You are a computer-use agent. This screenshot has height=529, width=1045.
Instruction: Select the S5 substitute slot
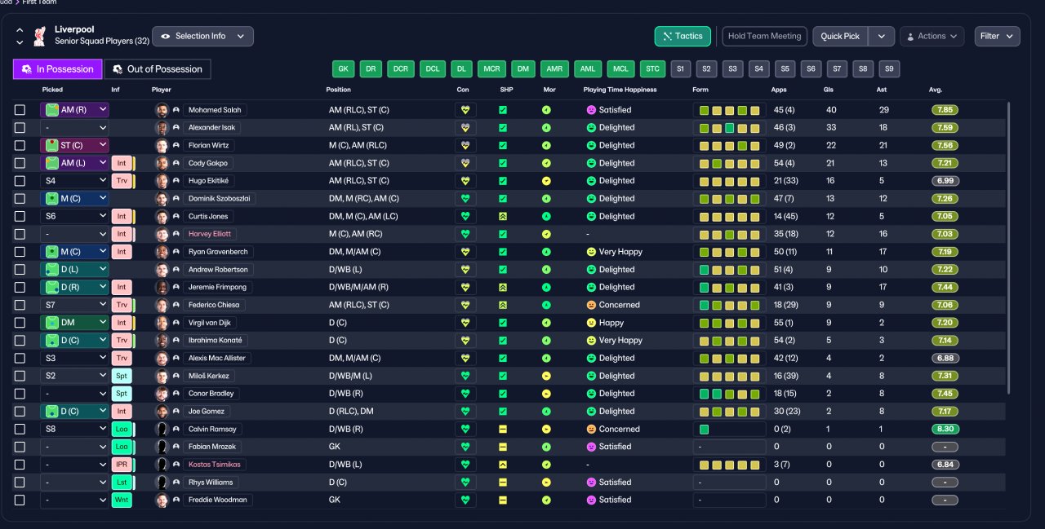click(785, 69)
